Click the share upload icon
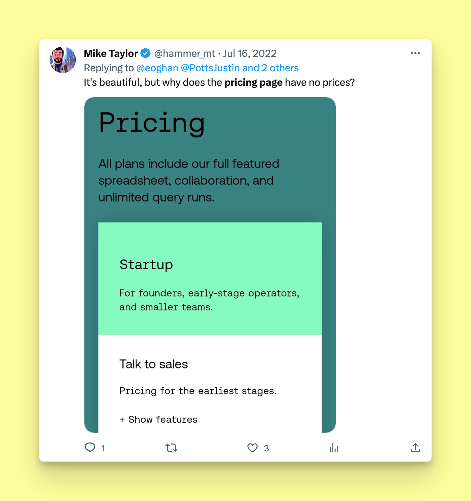 point(415,447)
